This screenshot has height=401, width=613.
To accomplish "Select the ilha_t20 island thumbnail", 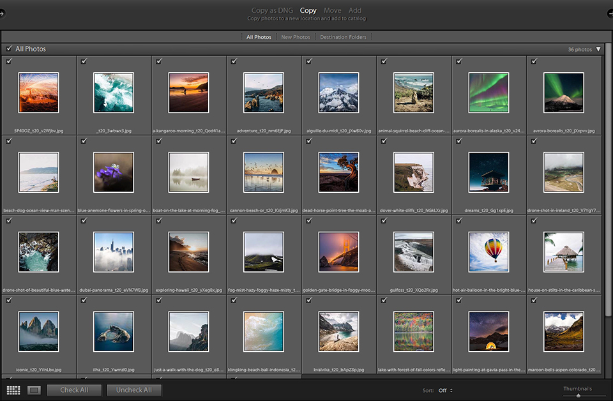I will click(114, 332).
